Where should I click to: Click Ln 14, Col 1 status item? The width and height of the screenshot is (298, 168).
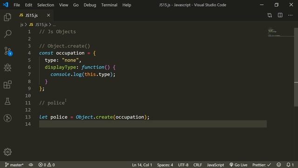142,165
